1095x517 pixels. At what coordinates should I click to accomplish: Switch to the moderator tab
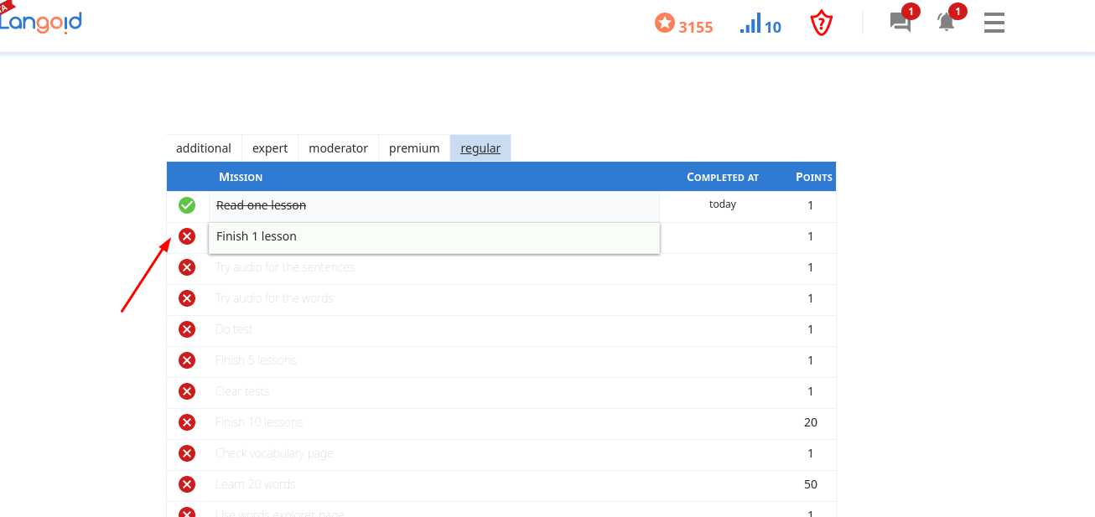coord(338,148)
